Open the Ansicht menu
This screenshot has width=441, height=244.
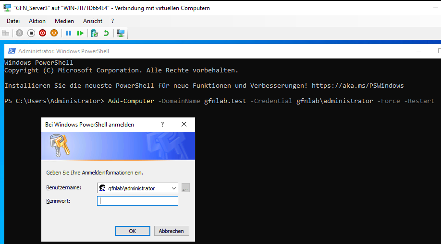point(93,21)
